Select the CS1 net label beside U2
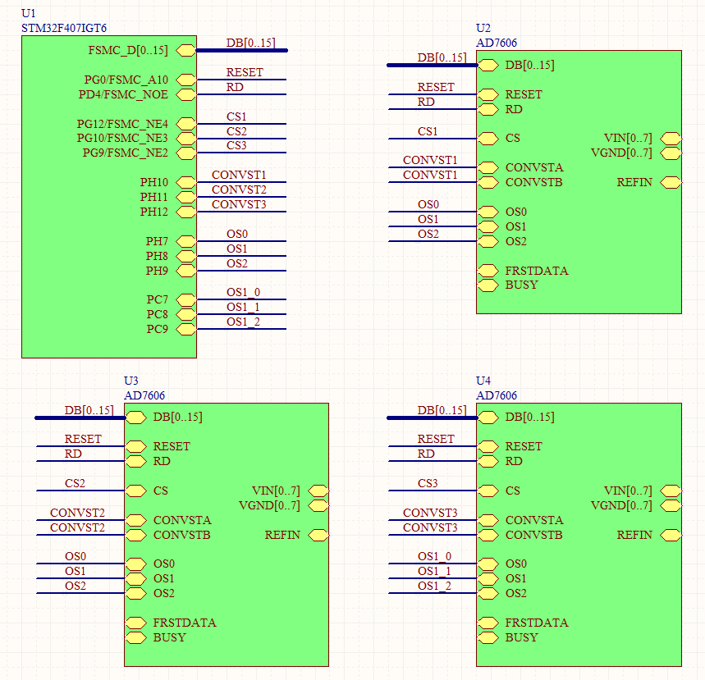This screenshot has height=680, width=705. tap(428, 131)
